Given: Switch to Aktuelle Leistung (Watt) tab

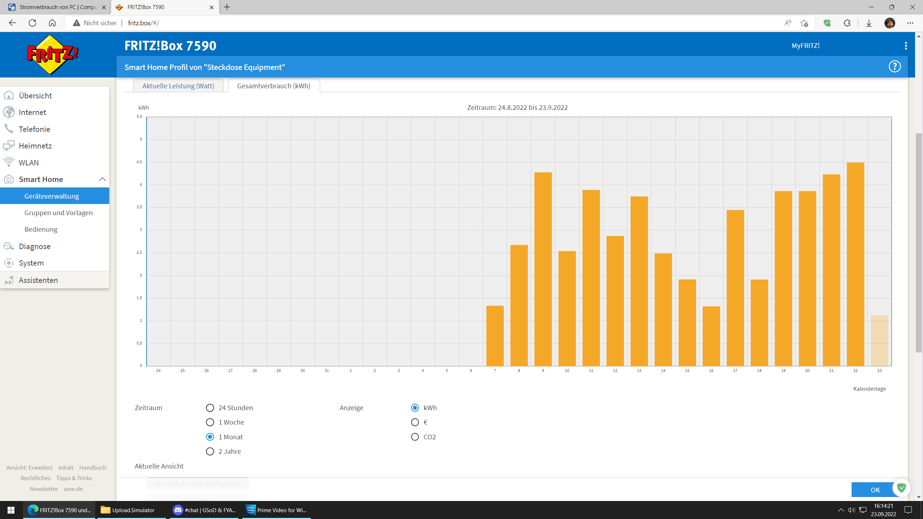Looking at the screenshot, I should [x=178, y=86].
